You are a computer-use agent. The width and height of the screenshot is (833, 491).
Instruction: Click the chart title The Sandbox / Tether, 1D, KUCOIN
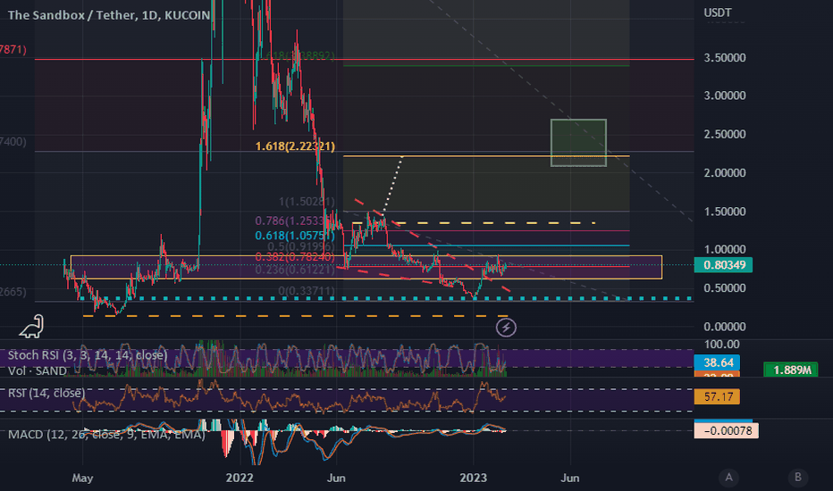click(x=109, y=15)
